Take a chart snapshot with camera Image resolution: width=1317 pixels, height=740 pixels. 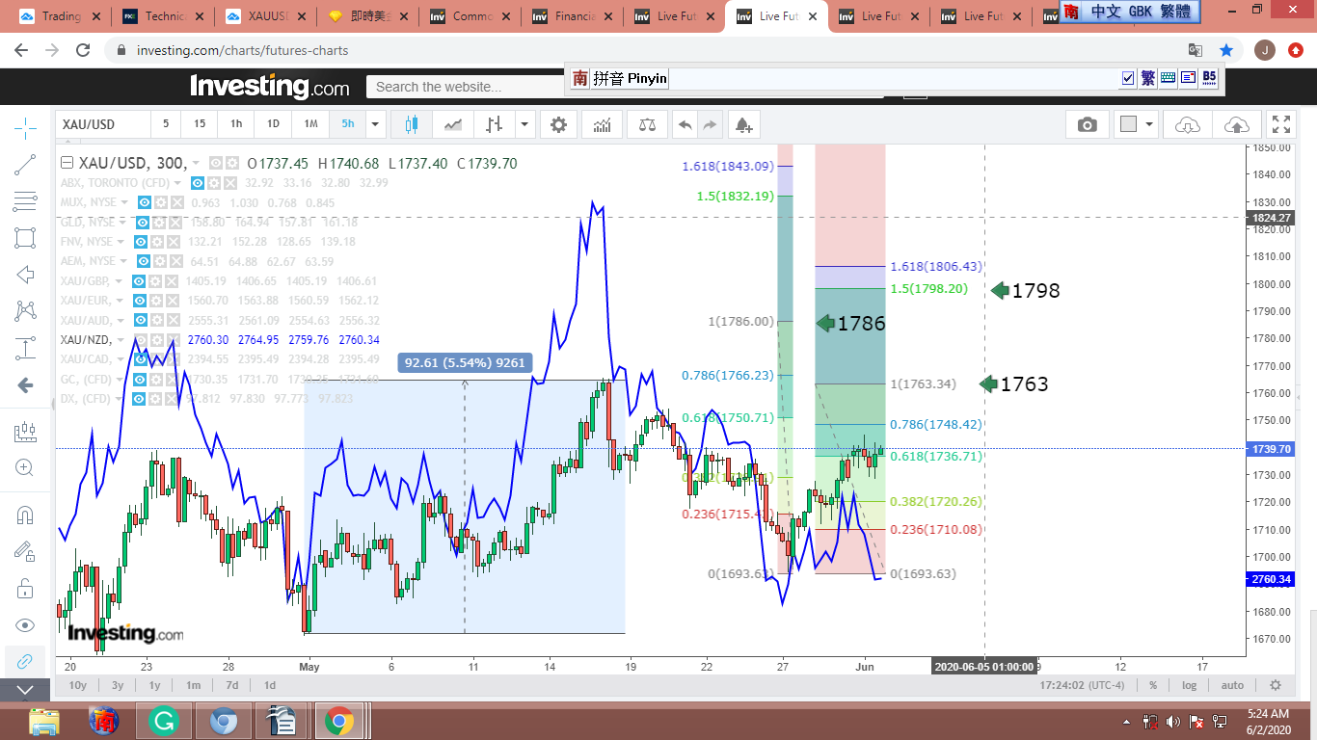1088,124
